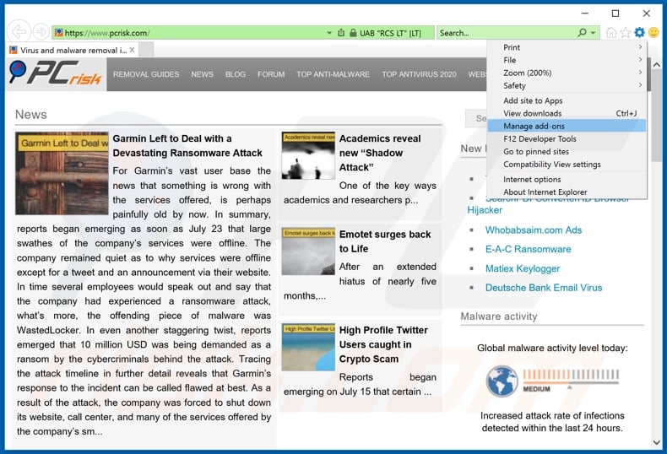Viewport: 667px width, 454px height.
Task: Click the Tools gear icon
Action: 639,33
